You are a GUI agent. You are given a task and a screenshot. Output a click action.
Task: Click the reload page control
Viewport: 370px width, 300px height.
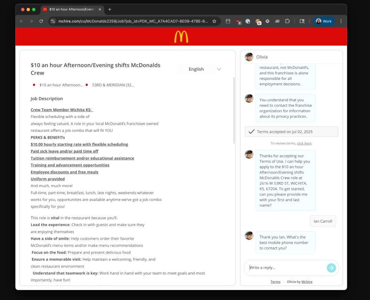tap(41, 21)
